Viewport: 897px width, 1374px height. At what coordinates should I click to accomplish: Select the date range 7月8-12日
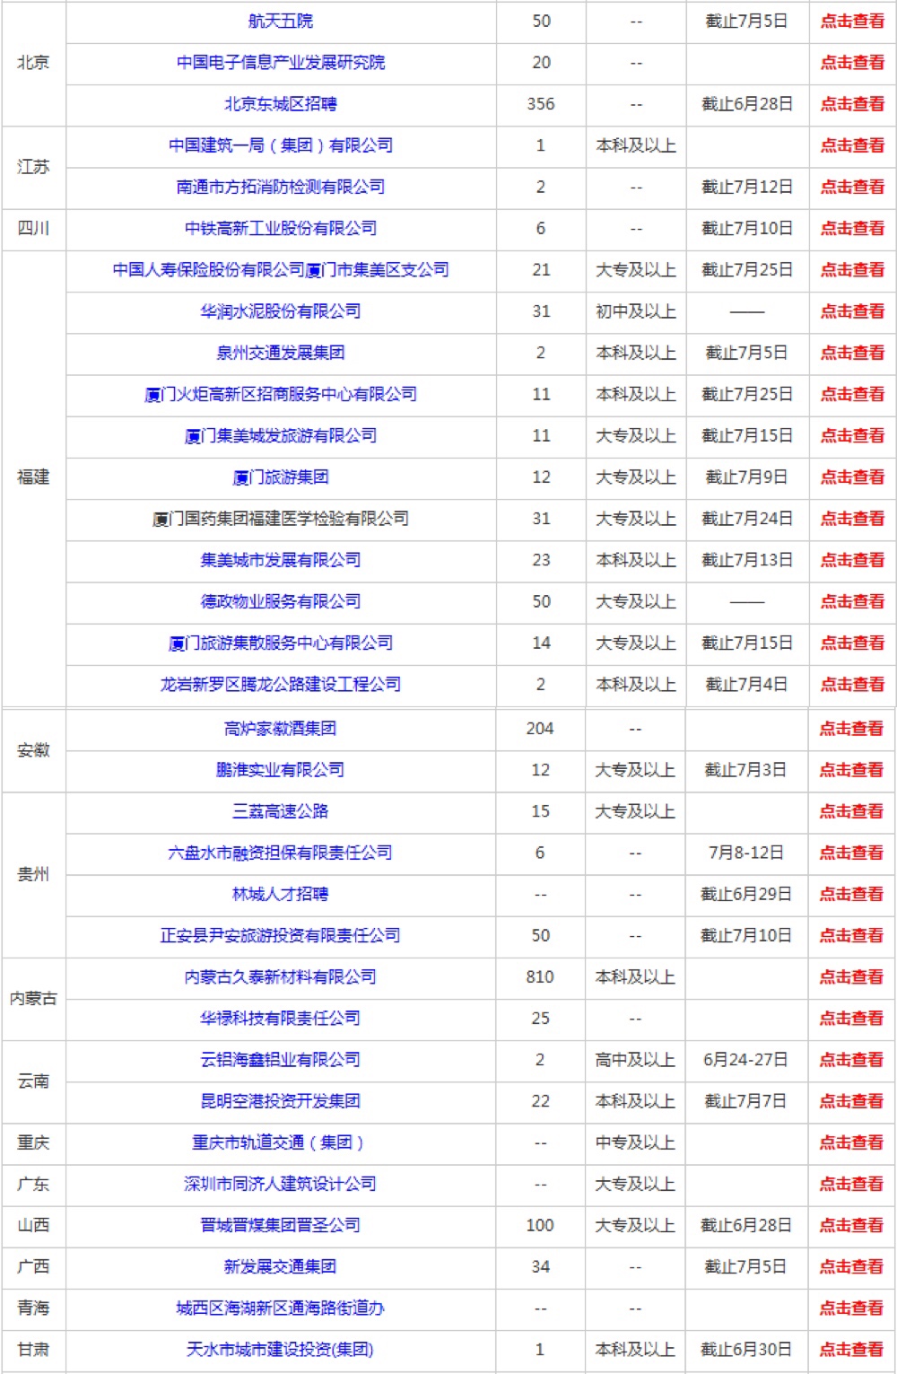[745, 852]
